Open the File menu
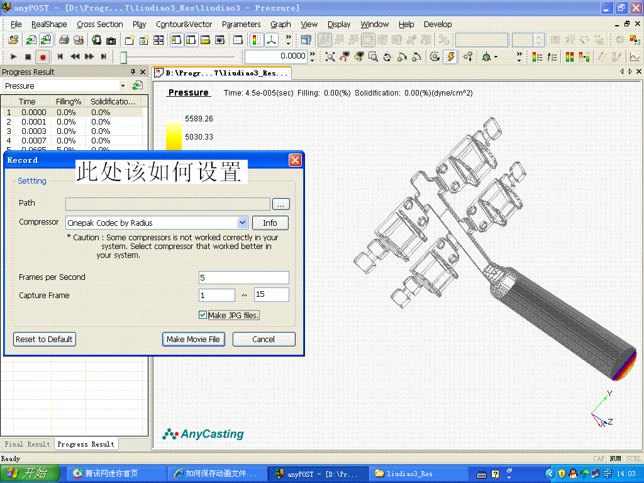This screenshot has width=644, height=483. point(16,25)
